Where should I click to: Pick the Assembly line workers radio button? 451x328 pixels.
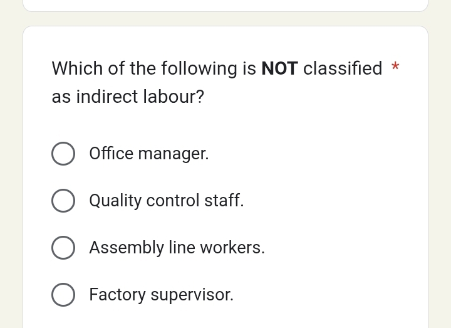(x=63, y=248)
